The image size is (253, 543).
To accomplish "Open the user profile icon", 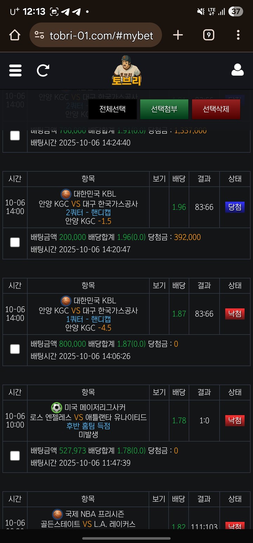I will tap(238, 70).
